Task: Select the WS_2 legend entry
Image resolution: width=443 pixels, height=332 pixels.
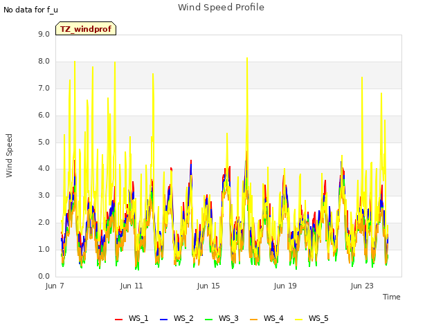Action: click(177, 318)
